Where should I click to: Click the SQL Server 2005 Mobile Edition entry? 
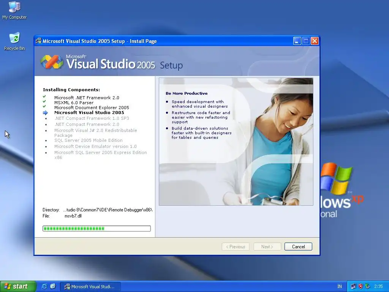pos(88,140)
